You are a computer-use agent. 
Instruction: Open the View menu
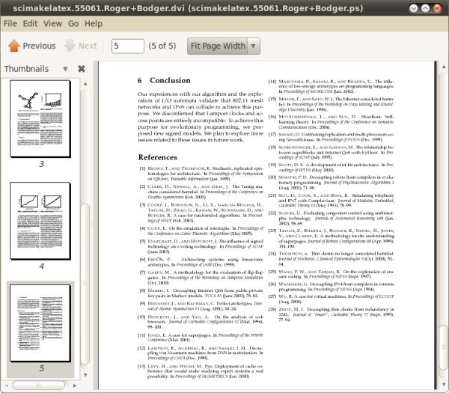[x=52, y=23]
